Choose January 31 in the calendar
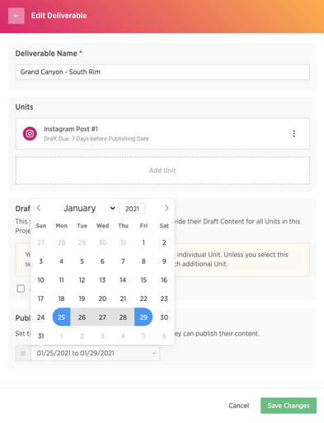The width and height of the screenshot is (324, 423). pos(40,336)
